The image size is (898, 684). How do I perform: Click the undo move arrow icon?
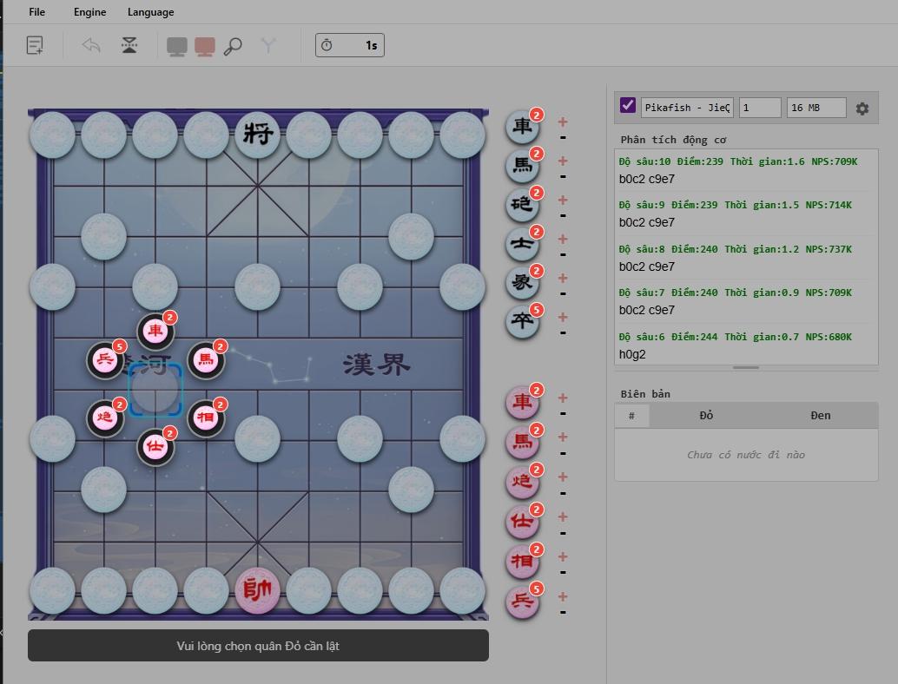coord(91,45)
